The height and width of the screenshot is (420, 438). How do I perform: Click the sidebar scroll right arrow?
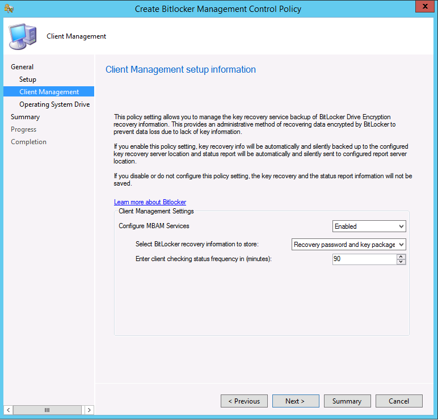pyautogui.click(x=89, y=410)
